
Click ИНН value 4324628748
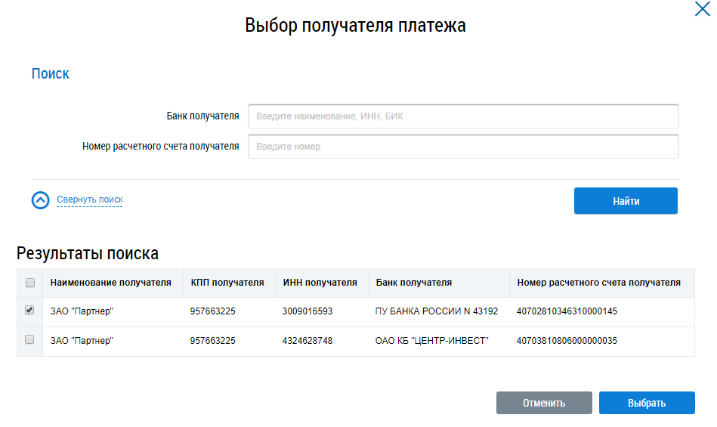click(308, 341)
